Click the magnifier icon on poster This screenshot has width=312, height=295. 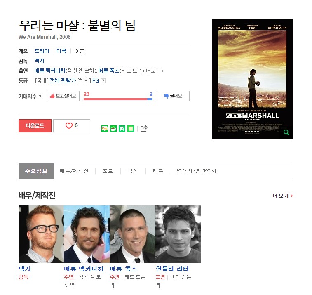click(x=286, y=132)
